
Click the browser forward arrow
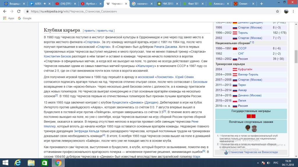click(x=12, y=11)
